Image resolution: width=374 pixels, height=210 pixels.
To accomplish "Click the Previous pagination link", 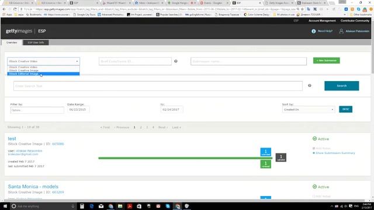I will coord(122,127).
